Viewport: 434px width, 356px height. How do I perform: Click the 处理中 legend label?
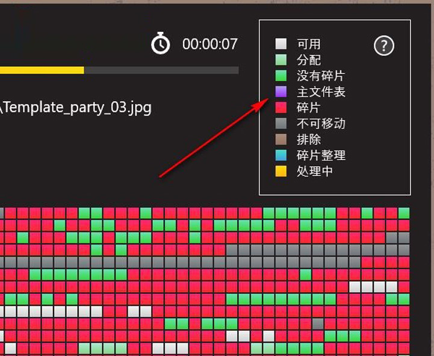click(315, 171)
